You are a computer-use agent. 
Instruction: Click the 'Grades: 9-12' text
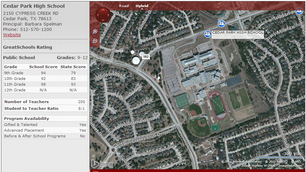click(x=72, y=57)
